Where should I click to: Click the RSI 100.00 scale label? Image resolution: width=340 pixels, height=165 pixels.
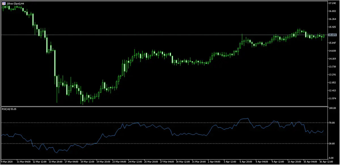click(332, 108)
